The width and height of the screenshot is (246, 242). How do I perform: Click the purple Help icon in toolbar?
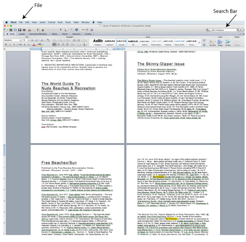click(x=92, y=30)
